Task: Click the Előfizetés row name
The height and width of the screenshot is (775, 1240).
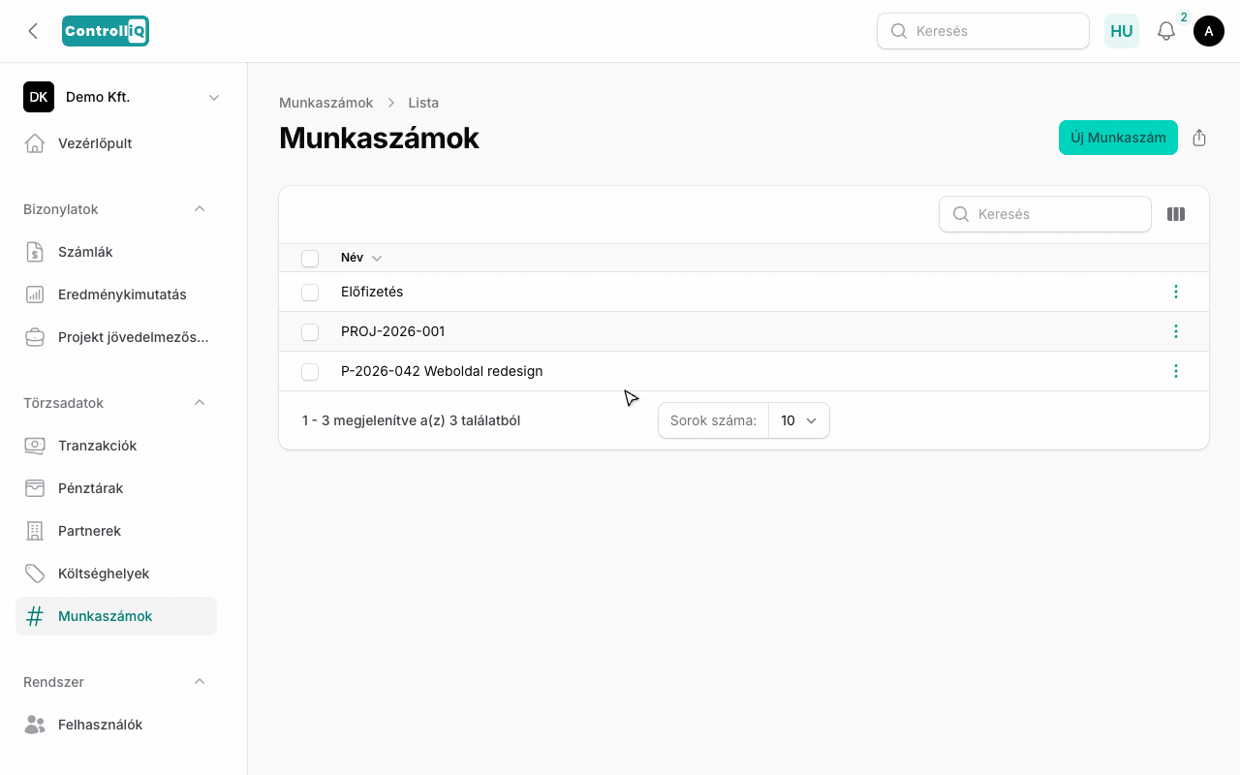Action: (372, 292)
